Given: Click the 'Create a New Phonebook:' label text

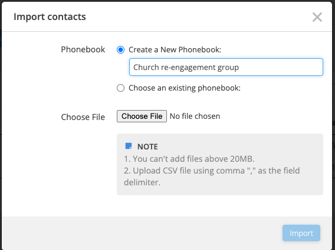Looking at the screenshot, I should (x=175, y=49).
